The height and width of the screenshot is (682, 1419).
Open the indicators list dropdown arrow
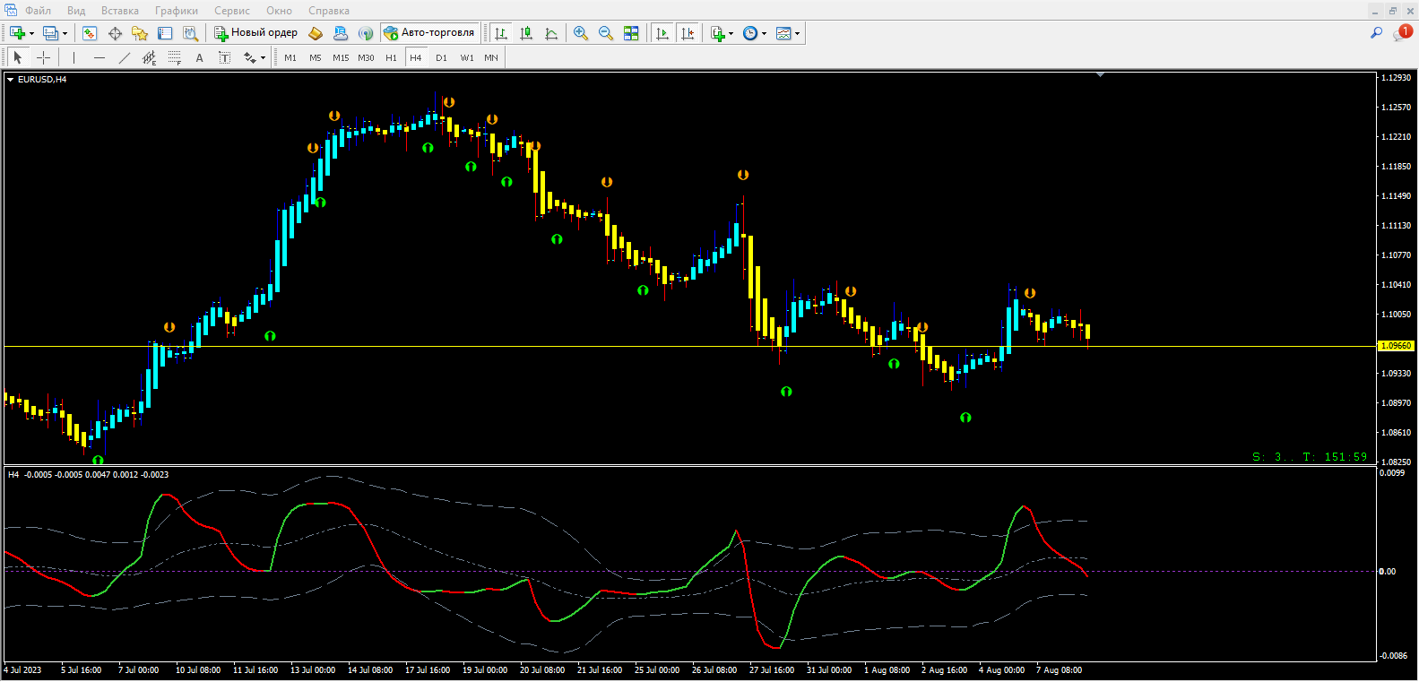pos(731,34)
